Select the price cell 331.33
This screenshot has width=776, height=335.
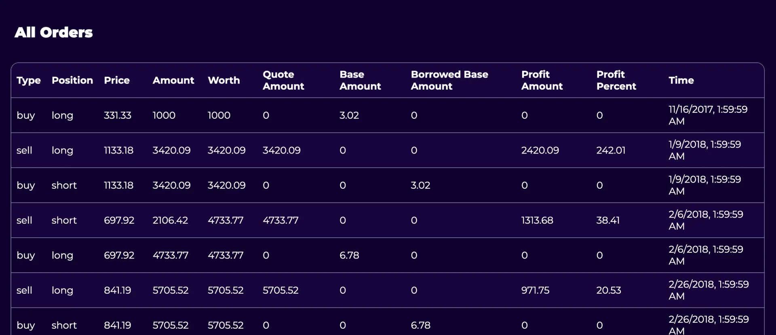click(118, 115)
